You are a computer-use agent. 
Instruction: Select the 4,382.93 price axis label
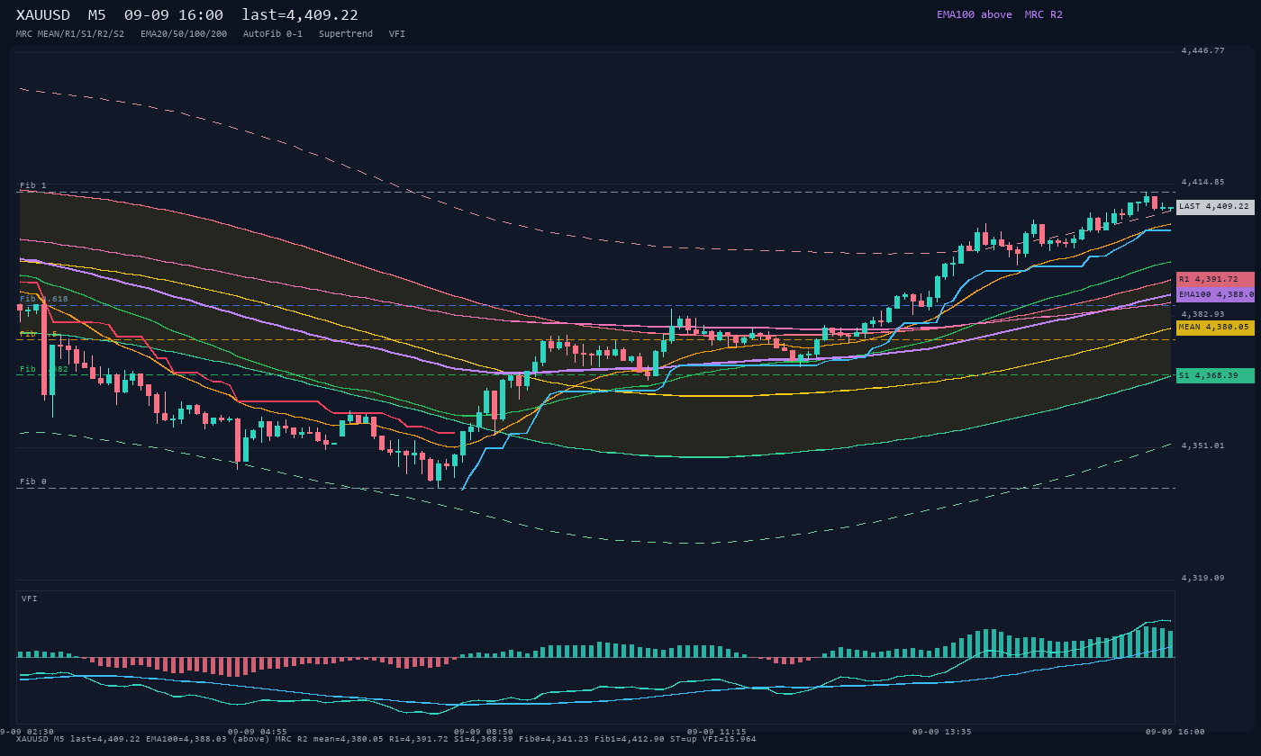pyautogui.click(x=1203, y=314)
